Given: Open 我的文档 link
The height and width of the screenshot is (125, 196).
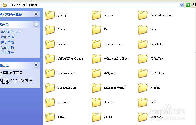Looking at the screenshot, I should pyautogui.click(x=7, y=37).
